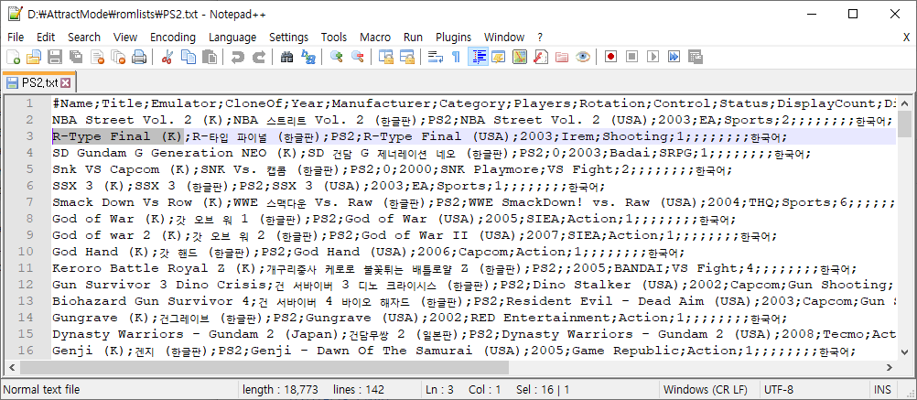Open the Settings menu
The image size is (917, 400).
click(x=289, y=37)
